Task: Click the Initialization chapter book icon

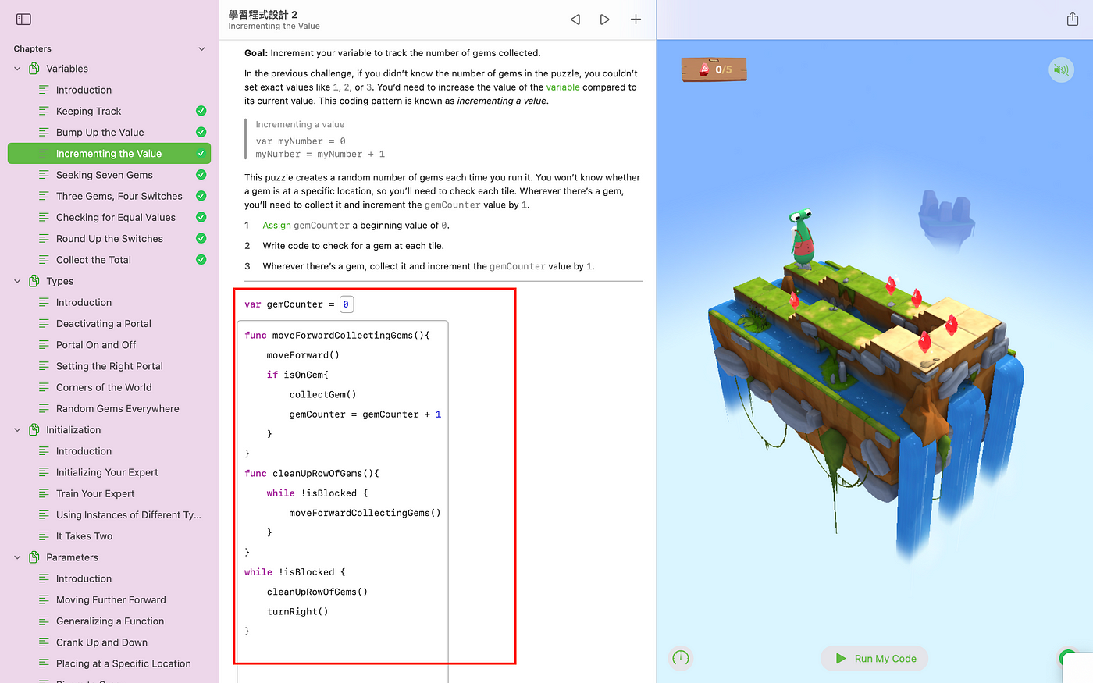Action: (x=34, y=430)
